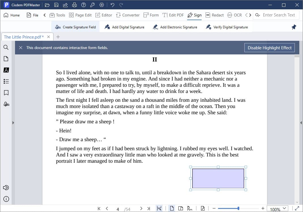Select the signature field box on page

coord(218,178)
